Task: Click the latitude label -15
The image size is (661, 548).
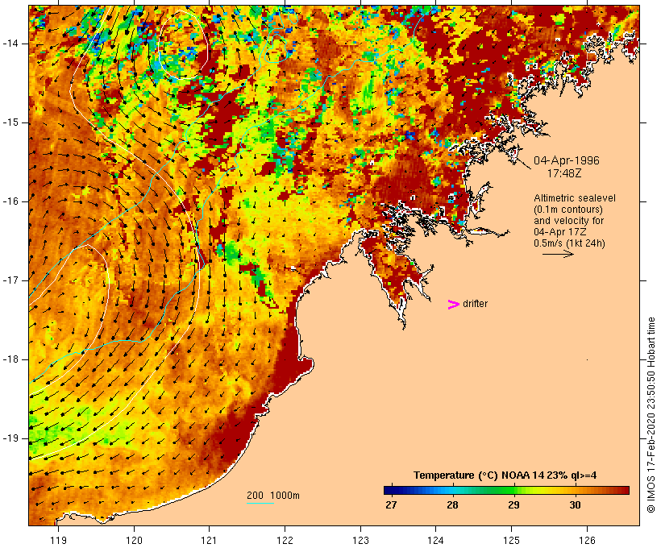Action: tap(10, 122)
